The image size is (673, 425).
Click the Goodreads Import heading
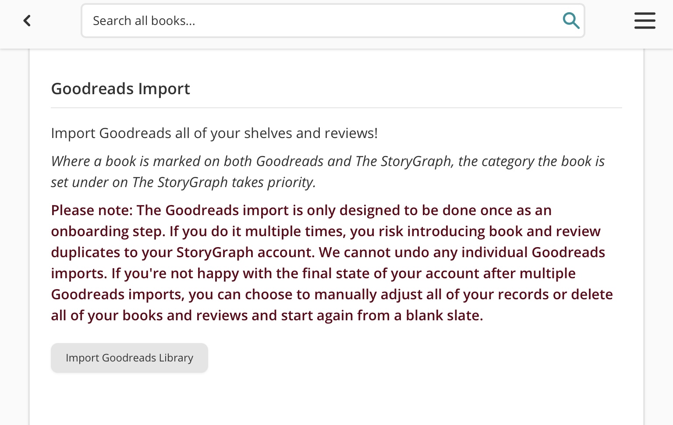tap(120, 89)
